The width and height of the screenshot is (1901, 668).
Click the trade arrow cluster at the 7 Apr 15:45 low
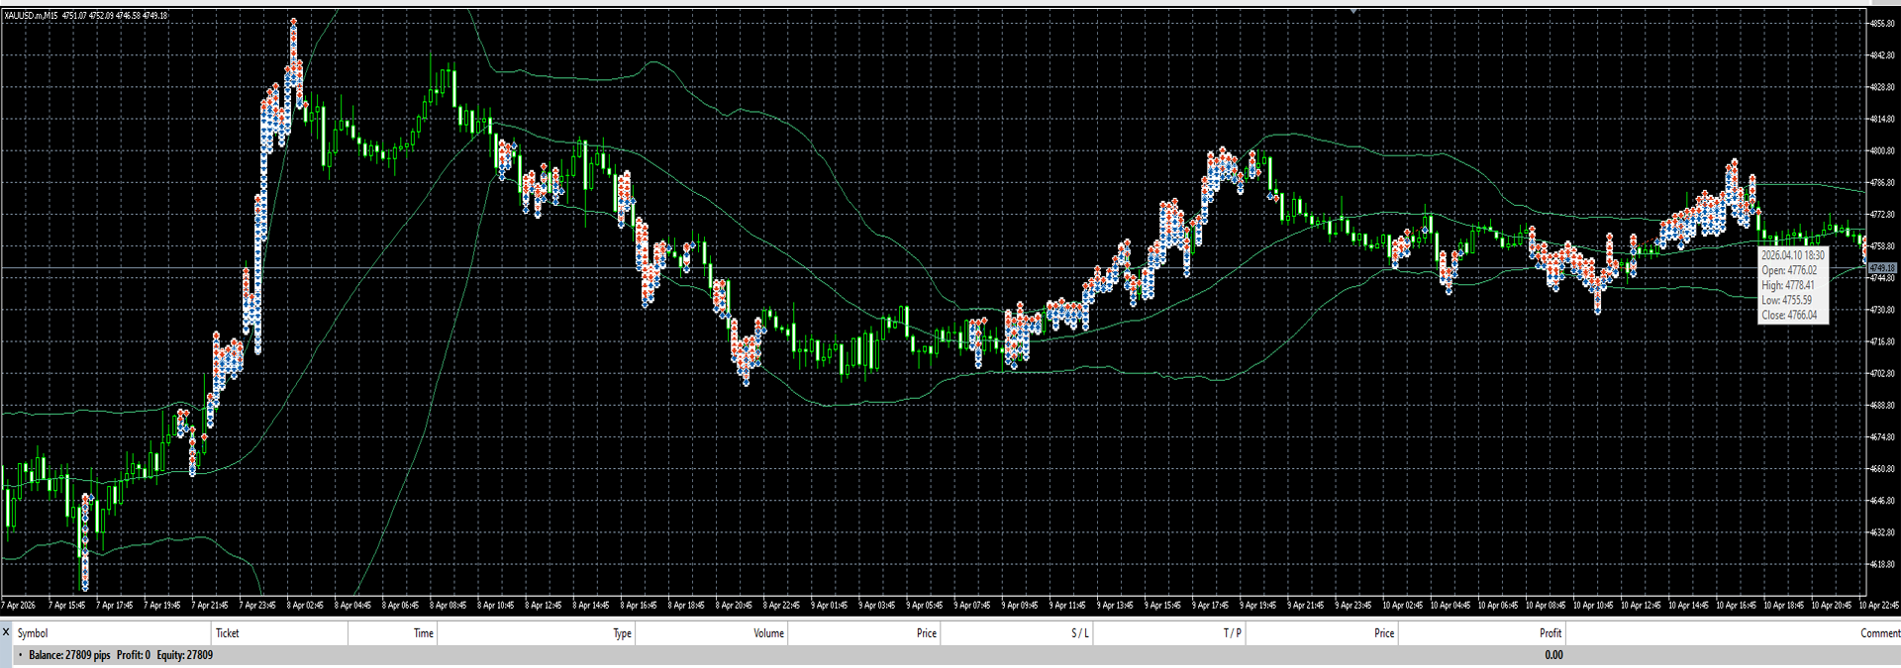click(x=85, y=542)
